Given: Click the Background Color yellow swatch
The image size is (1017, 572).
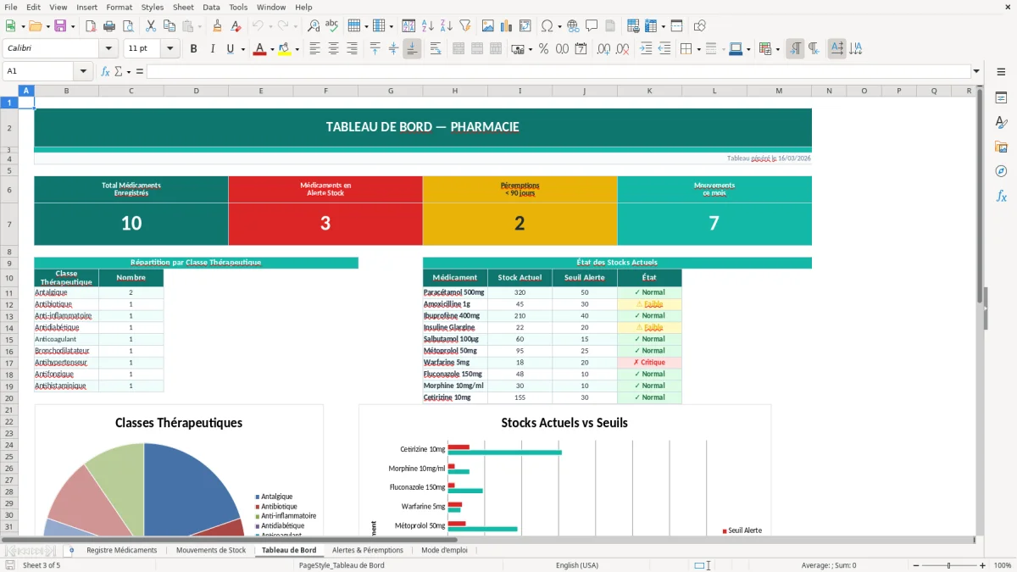Looking at the screenshot, I should (284, 49).
